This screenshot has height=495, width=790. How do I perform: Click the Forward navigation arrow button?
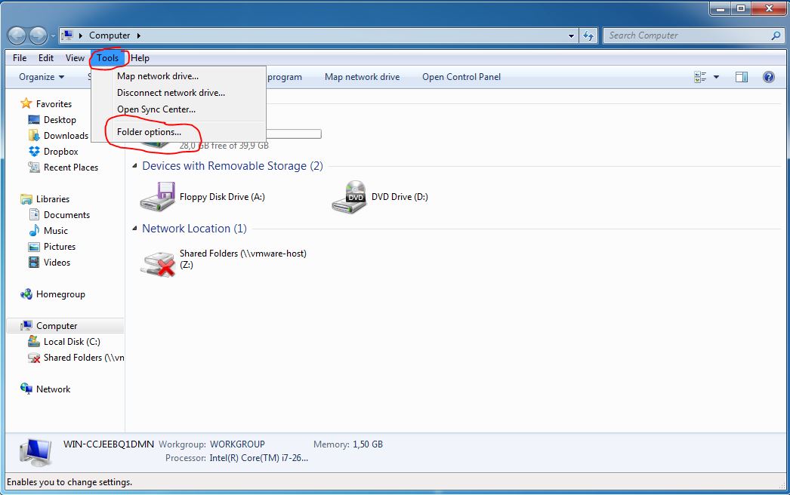(x=39, y=35)
